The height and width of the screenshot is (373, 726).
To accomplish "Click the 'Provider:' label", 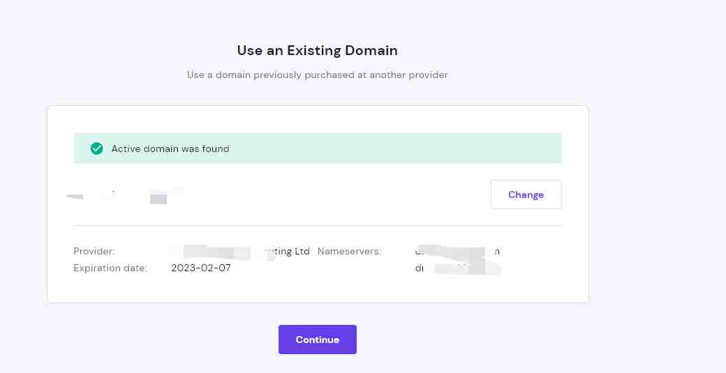I will 94,252.
